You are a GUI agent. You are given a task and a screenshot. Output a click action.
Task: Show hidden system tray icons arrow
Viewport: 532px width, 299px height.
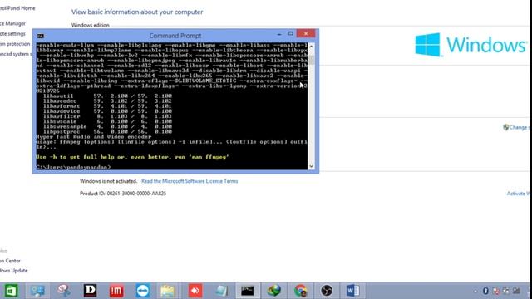coord(475,291)
